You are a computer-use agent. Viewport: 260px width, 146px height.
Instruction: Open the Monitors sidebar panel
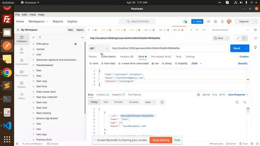click(x=22, y=85)
